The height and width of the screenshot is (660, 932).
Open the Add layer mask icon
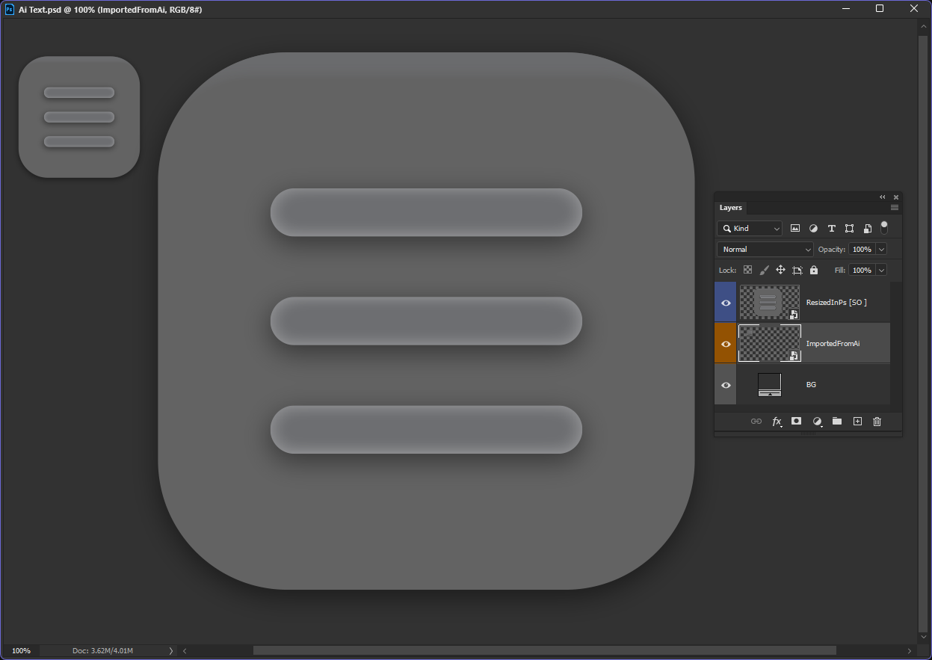pyautogui.click(x=796, y=421)
